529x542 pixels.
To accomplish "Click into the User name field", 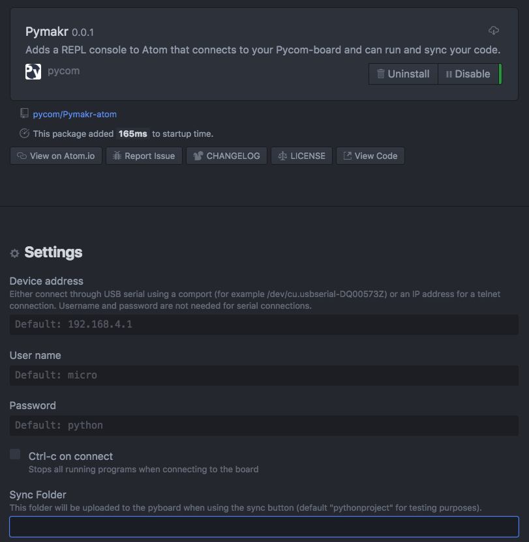I will coord(264,375).
